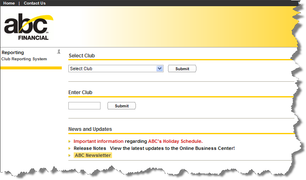Click the pin icon beside Reporting
The width and height of the screenshot is (306, 180).
[x=58, y=52]
